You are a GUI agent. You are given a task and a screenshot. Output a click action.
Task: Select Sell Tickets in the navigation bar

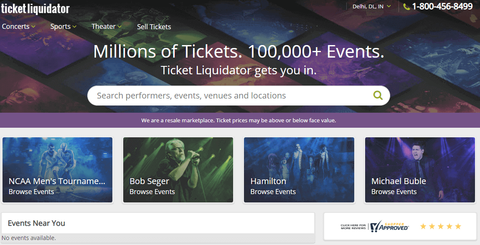pos(154,26)
